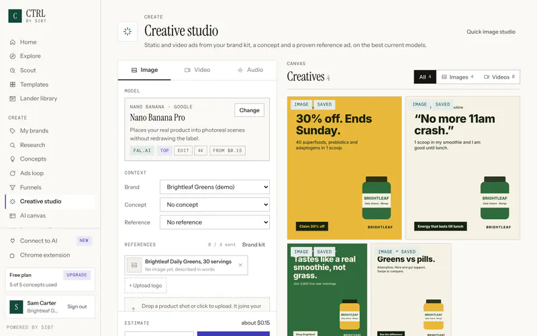Click Brand kit link in References
537x336 pixels.
(x=254, y=245)
